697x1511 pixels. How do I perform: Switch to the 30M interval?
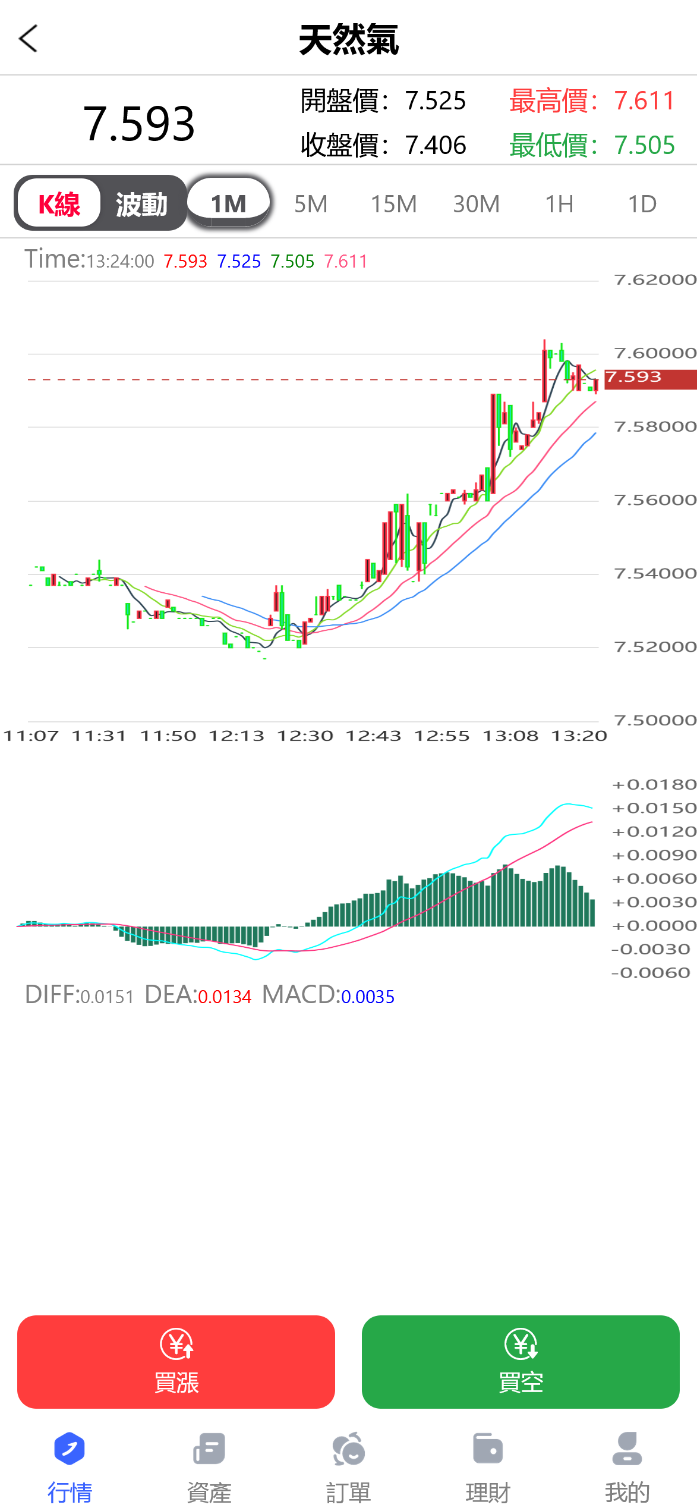point(476,204)
